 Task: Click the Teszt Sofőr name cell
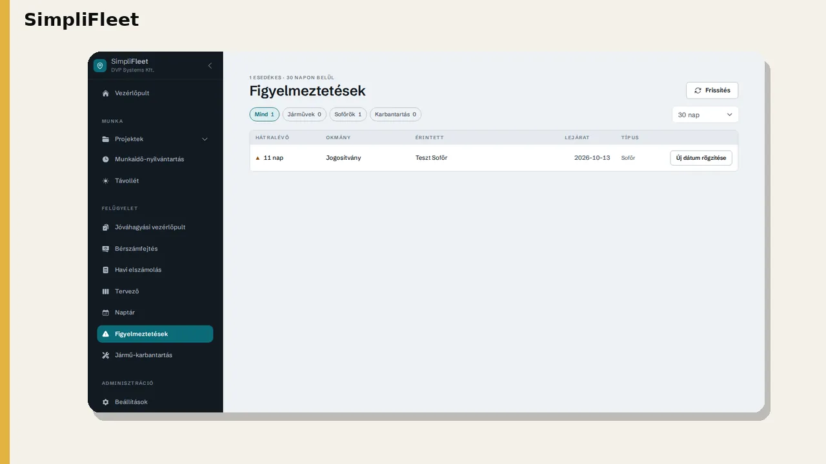tap(431, 158)
